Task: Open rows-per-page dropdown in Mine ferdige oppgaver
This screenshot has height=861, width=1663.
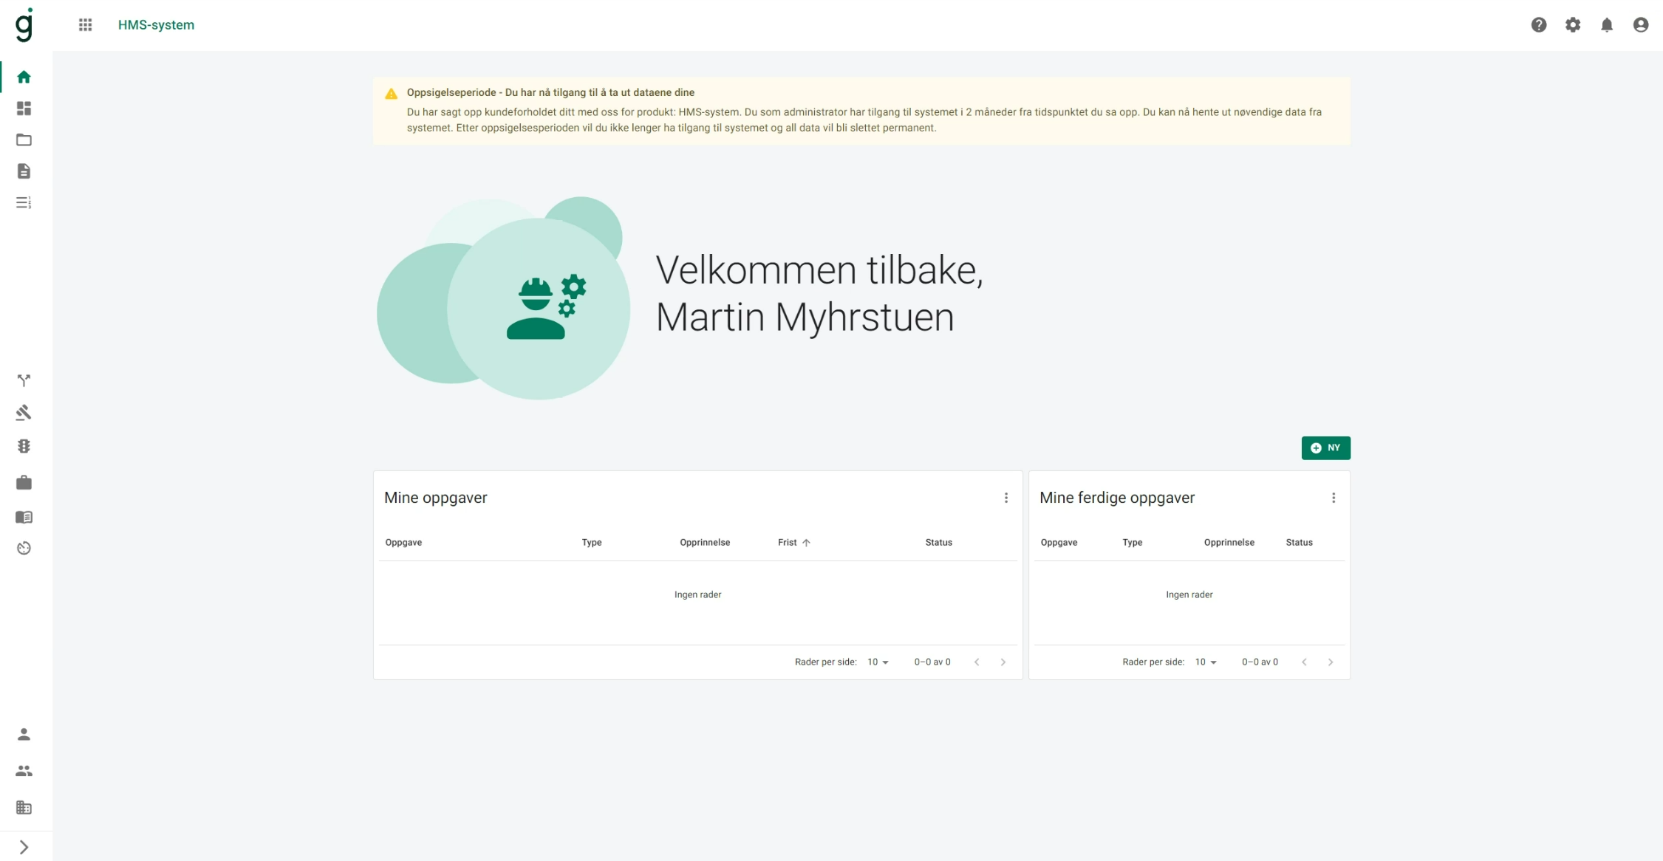Action: pyautogui.click(x=1206, y=662)
